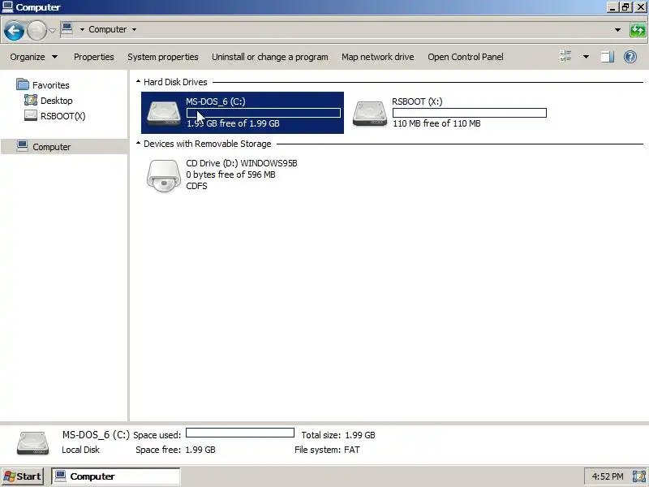
Task: Open address bar history dropdown arrow
Action: pyautogui.click(x=617, y=30)
